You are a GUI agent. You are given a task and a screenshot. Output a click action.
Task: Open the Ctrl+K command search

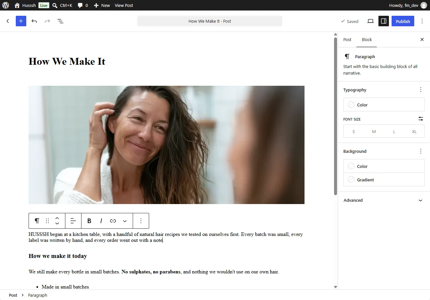(x=62, y=5)
